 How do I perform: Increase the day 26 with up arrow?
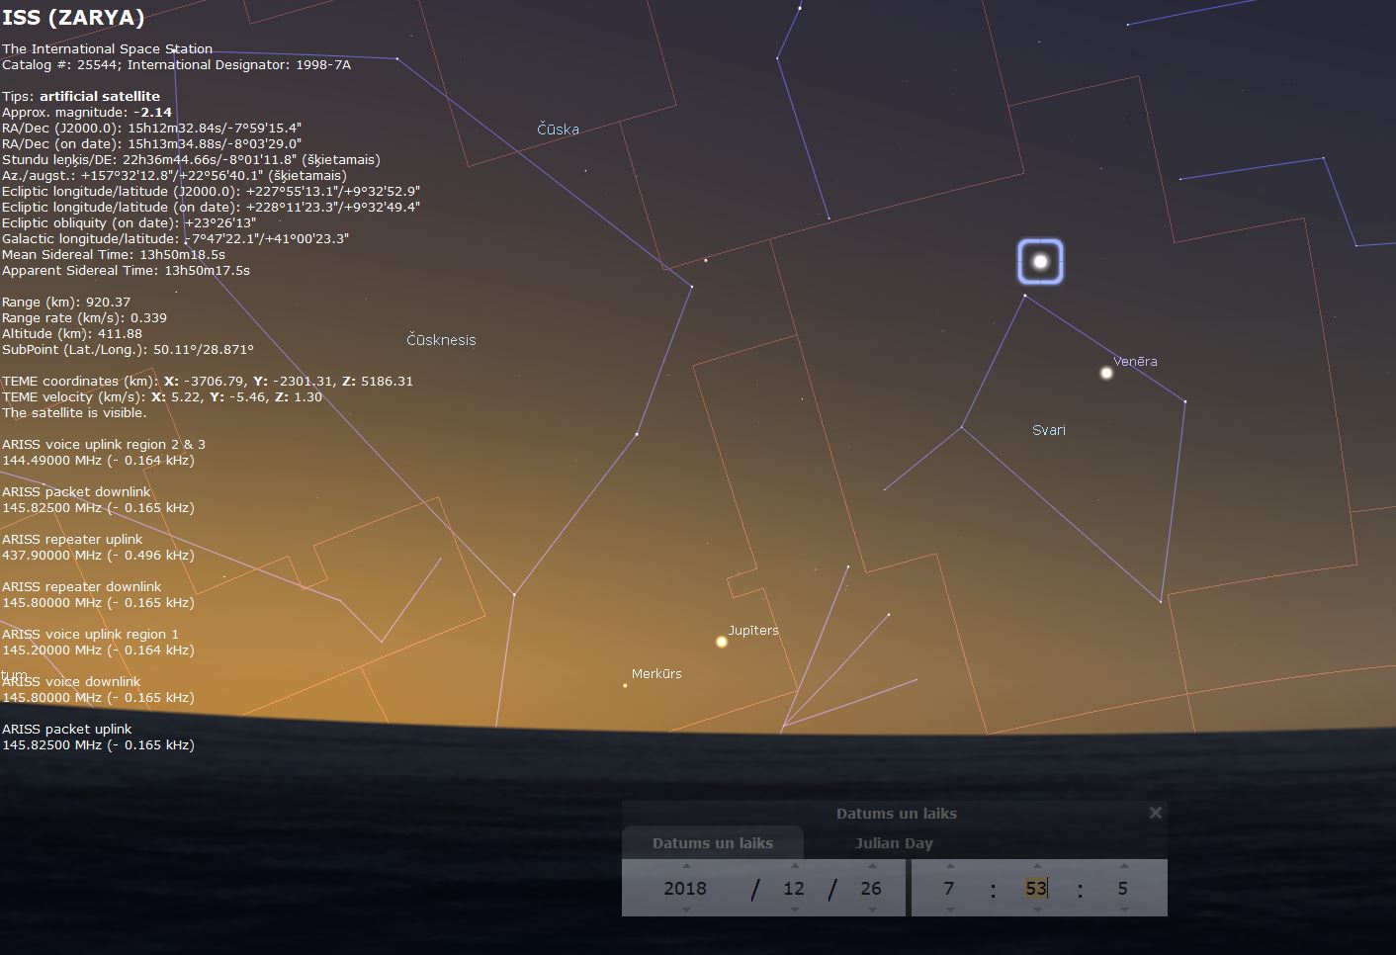coord(871,866)
